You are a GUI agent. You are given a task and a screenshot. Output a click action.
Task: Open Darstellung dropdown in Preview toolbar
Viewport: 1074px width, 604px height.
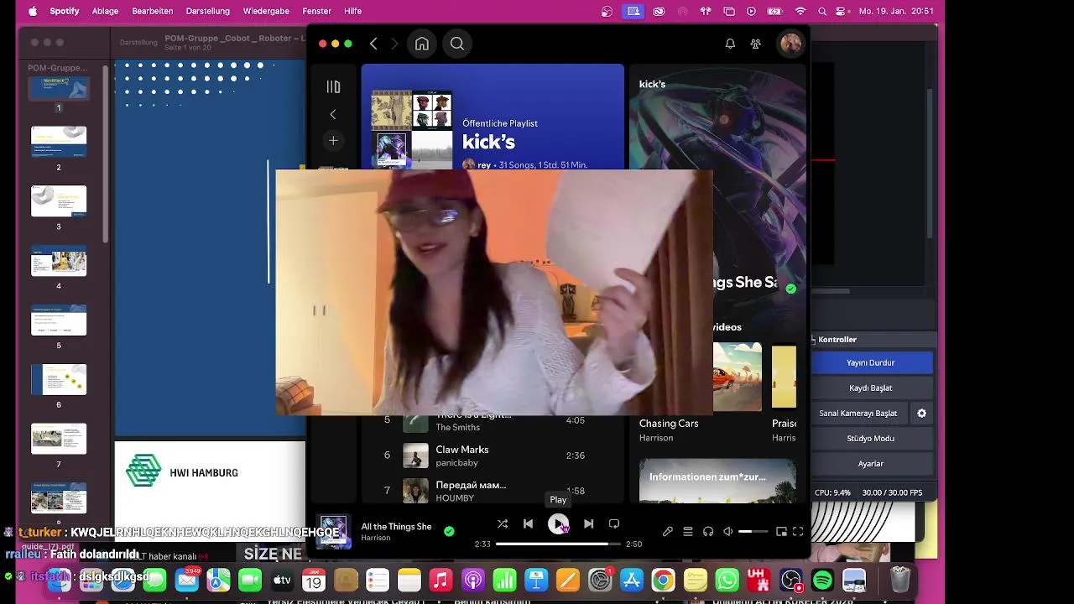click(138, 42)
